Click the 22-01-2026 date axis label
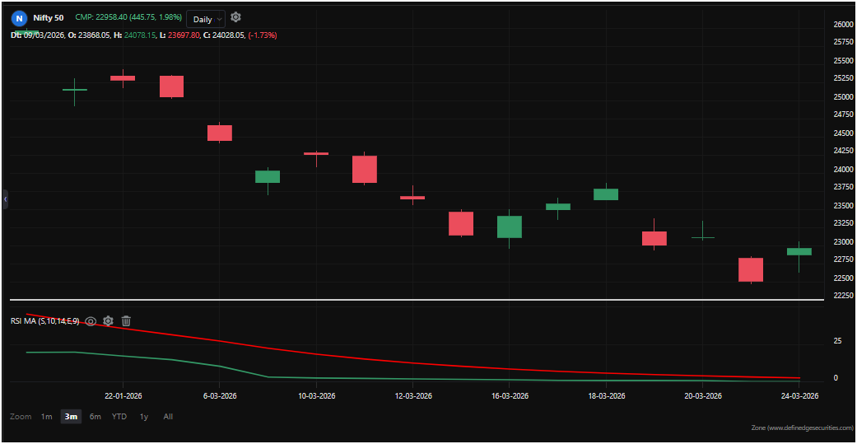Screen dimensions: 857x444 (123, 396)
